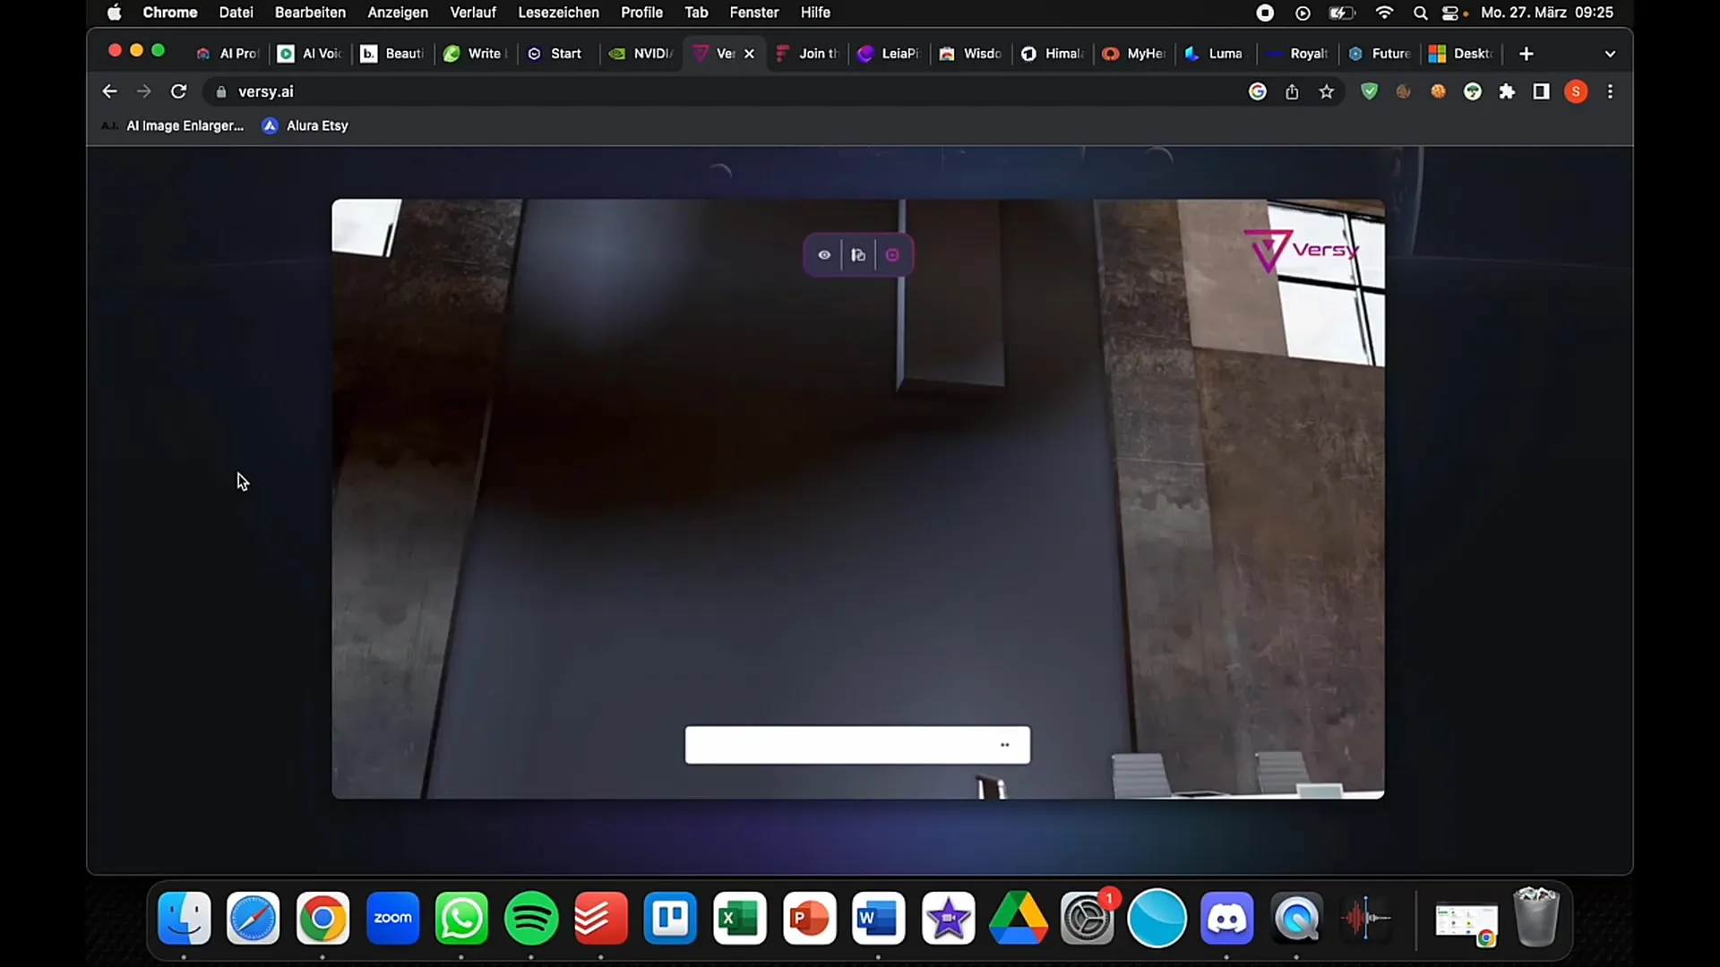The image size is (1720, 967).
Task: Bookmark this page with the star icon
Action: point(1327,91)
